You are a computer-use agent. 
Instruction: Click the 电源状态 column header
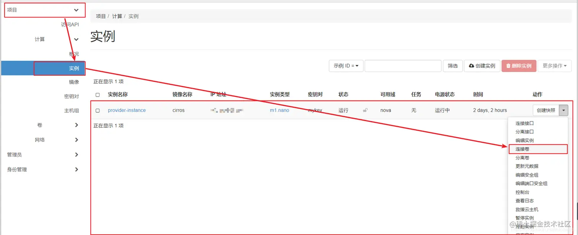point(445,94)
